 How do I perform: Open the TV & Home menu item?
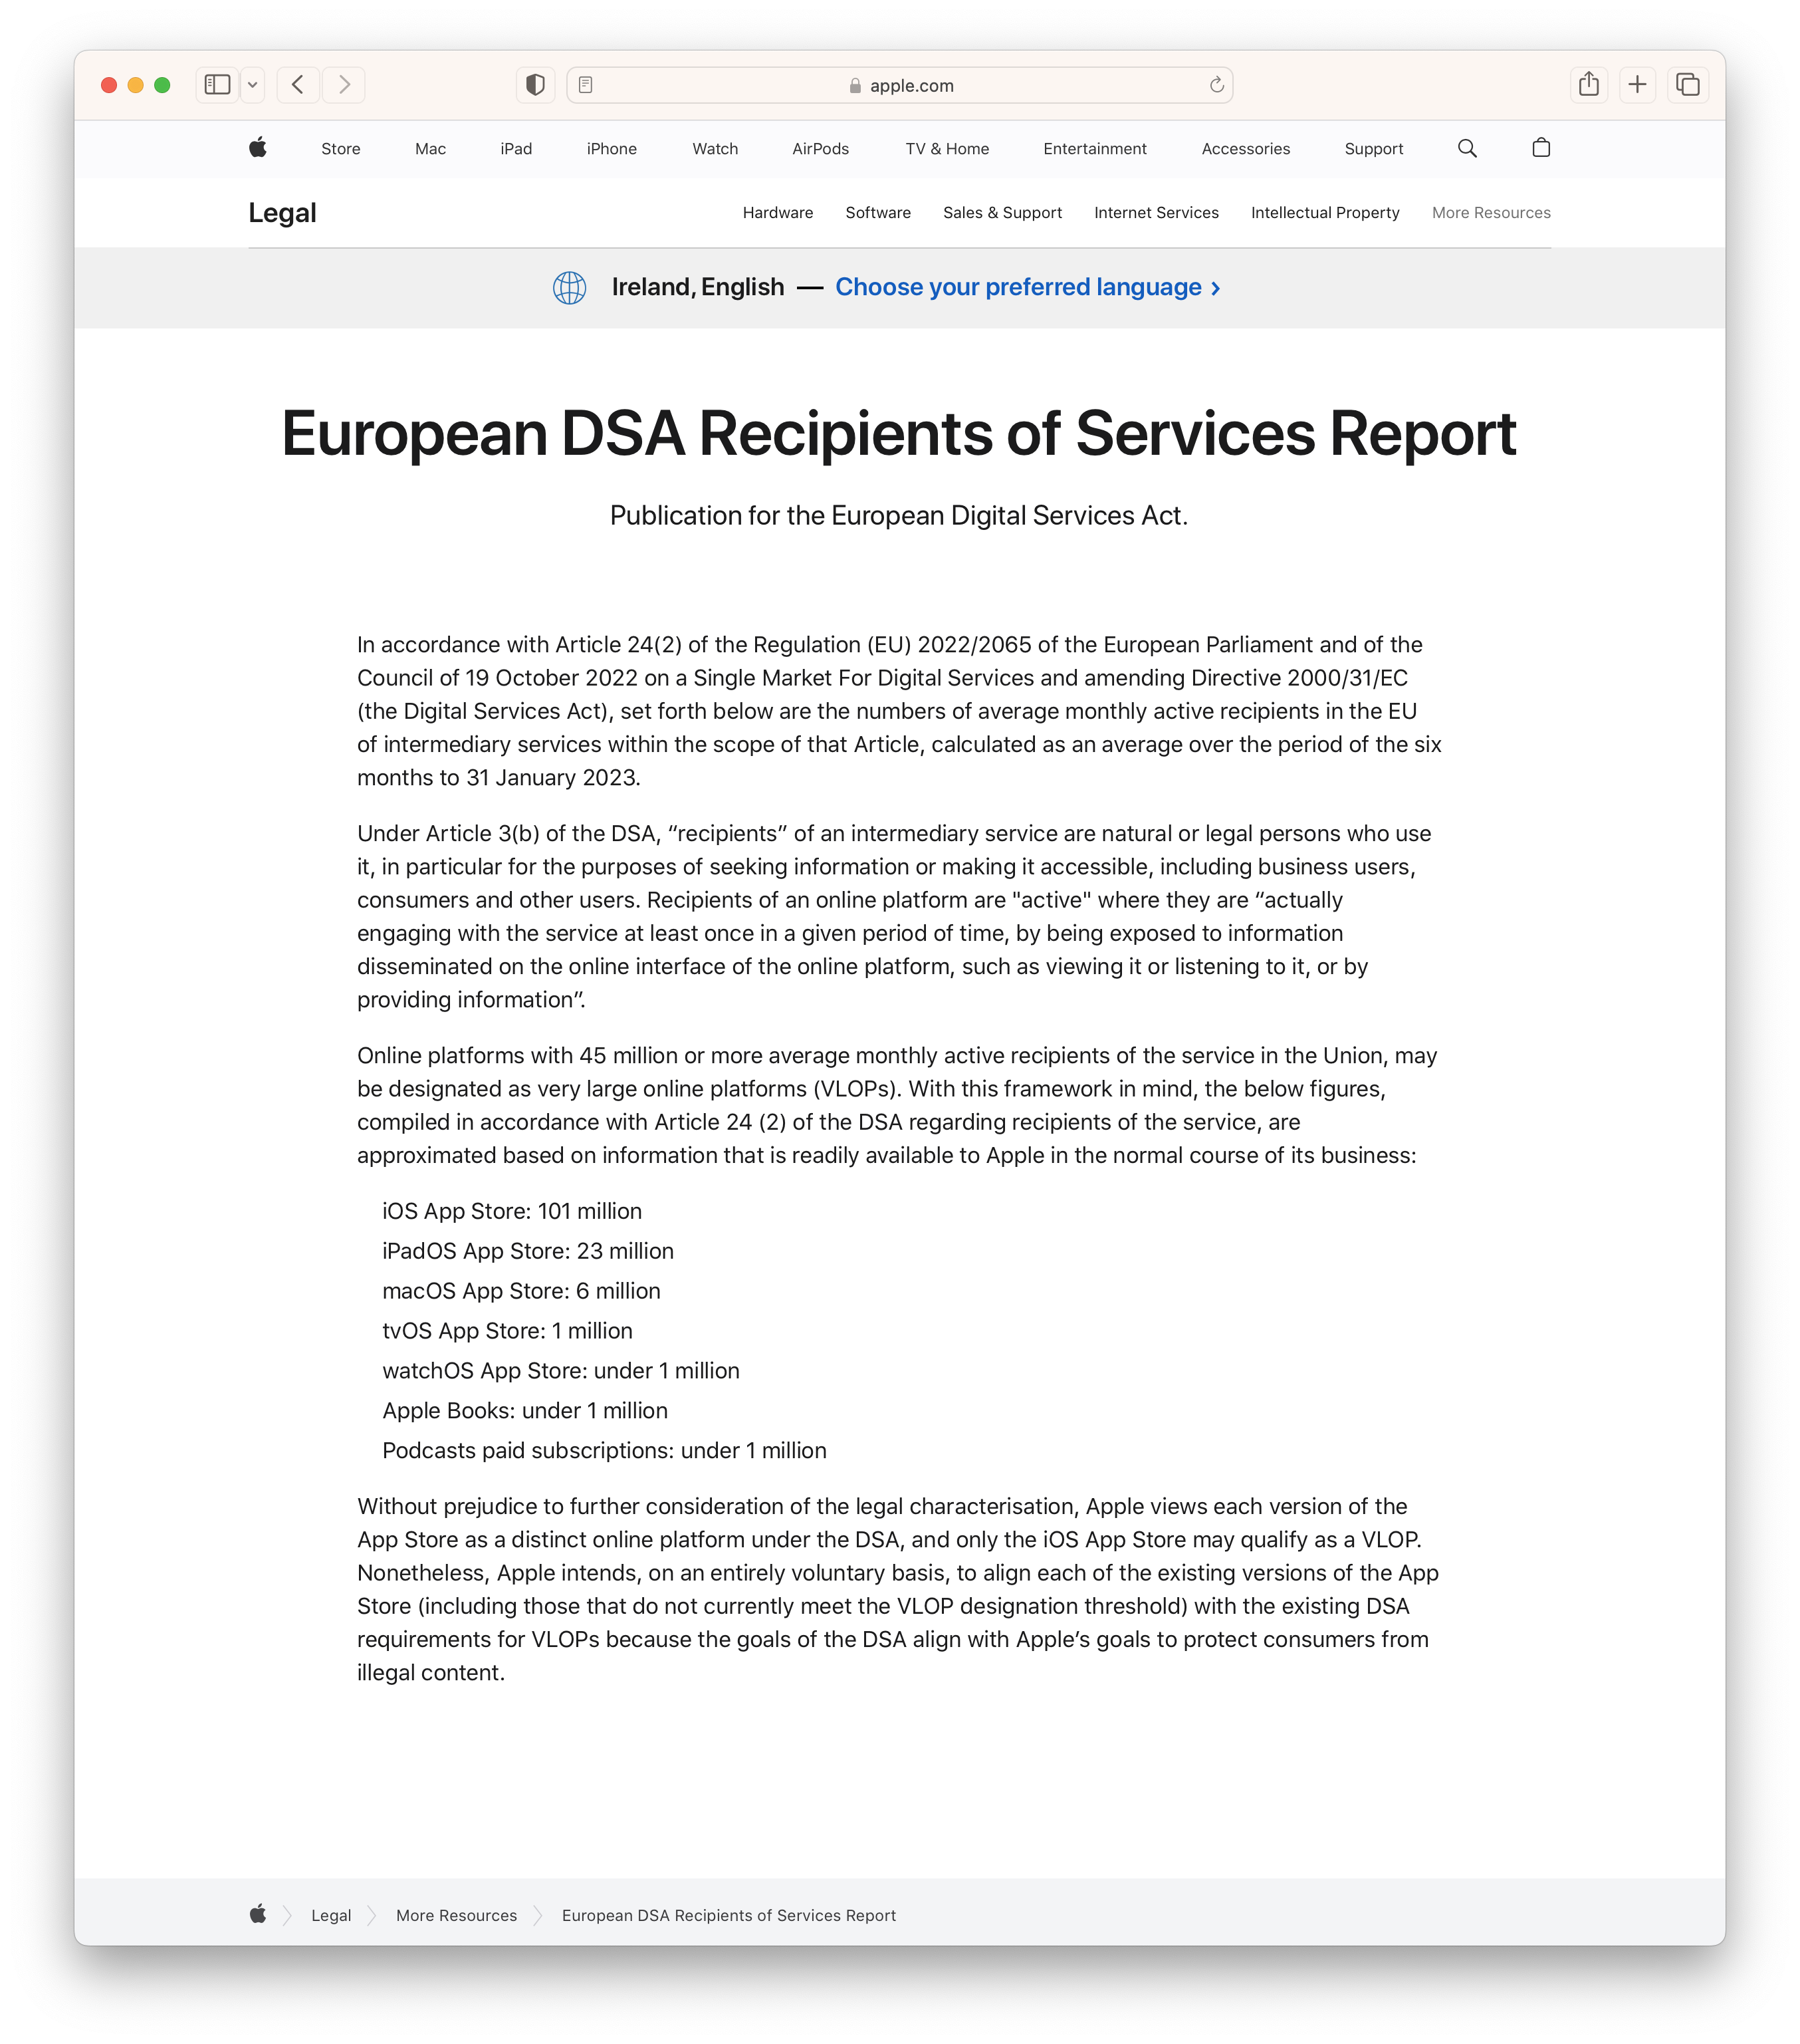tap(947, 149)
